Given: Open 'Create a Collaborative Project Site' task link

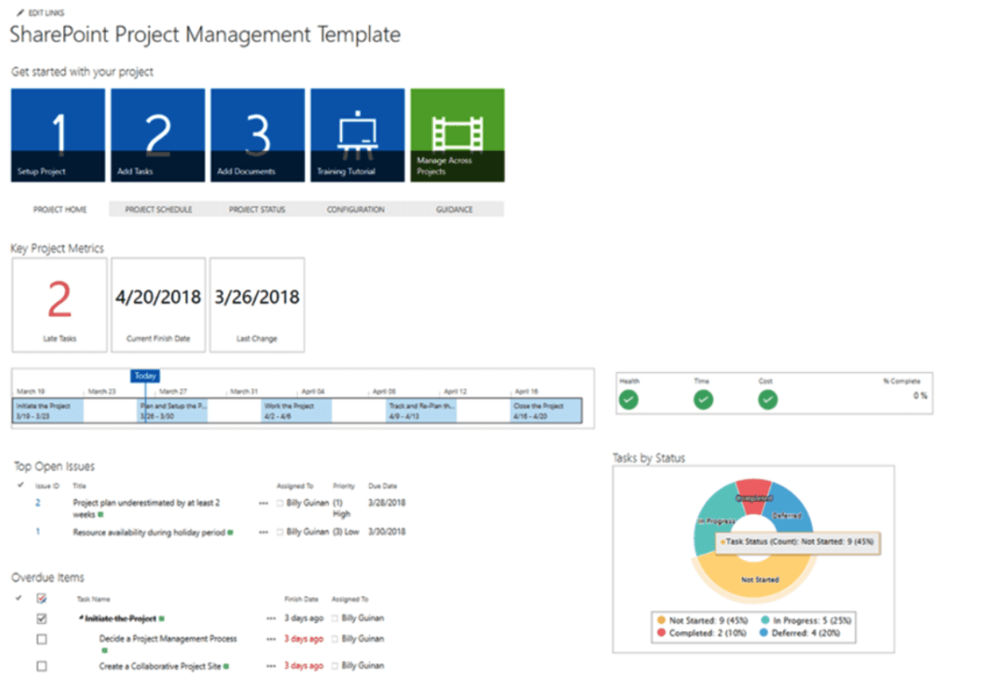Looking at the screenshot, I should click(x=159, y=666).
